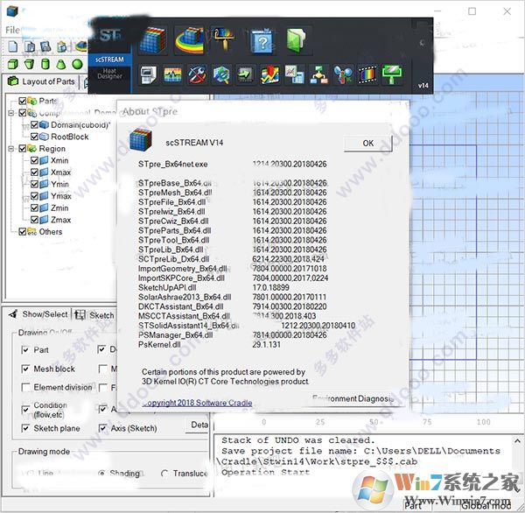
Task: Enable the Element division checkbox
Action: (25, 388)
